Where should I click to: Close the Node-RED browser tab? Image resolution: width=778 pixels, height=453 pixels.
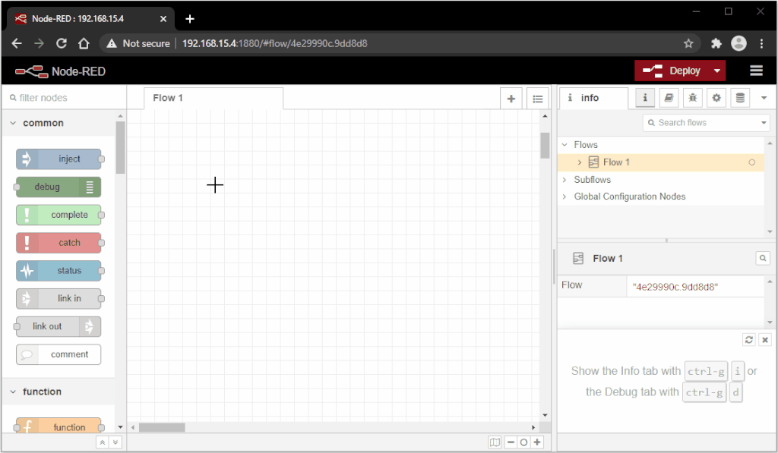[163, 19]
